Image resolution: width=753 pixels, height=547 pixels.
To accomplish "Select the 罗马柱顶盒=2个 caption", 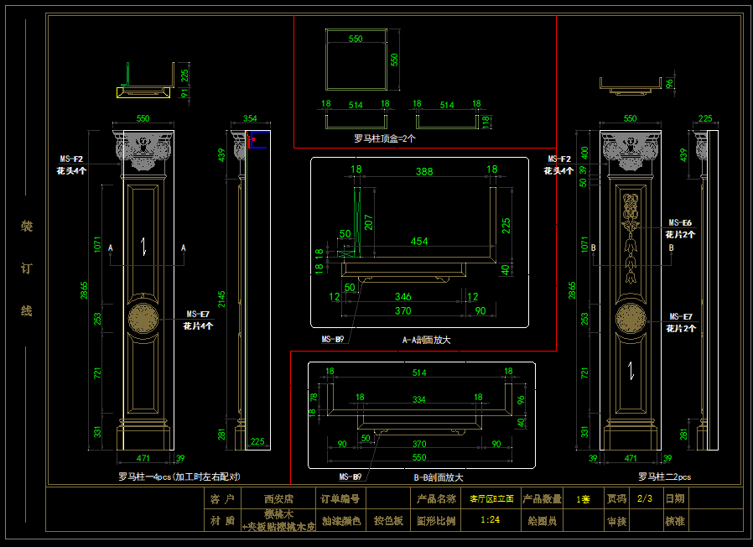I will 385,138.
